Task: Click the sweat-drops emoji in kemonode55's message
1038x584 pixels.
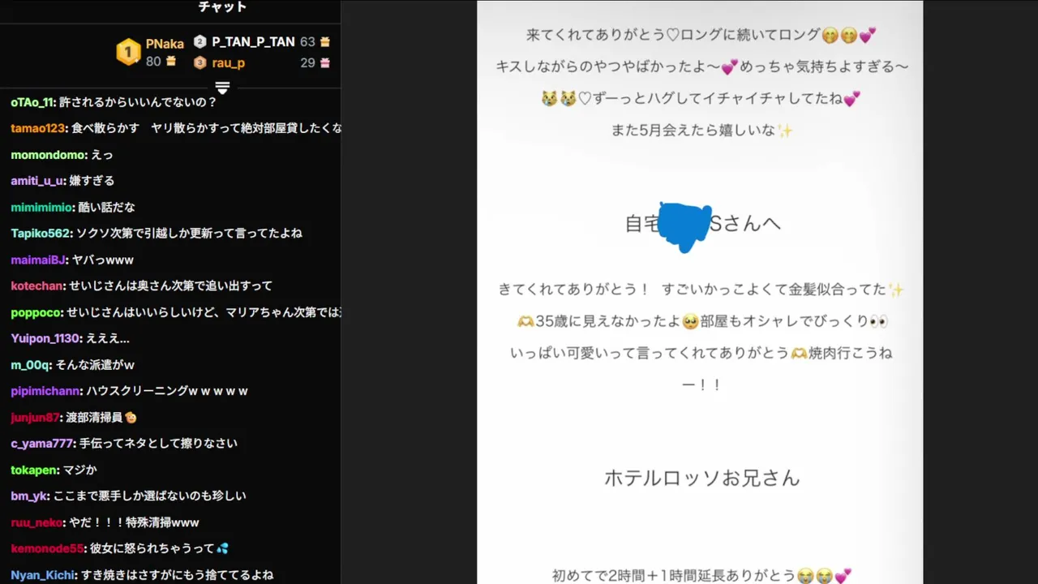Action: pyautogui.click(x=222, y=549)
